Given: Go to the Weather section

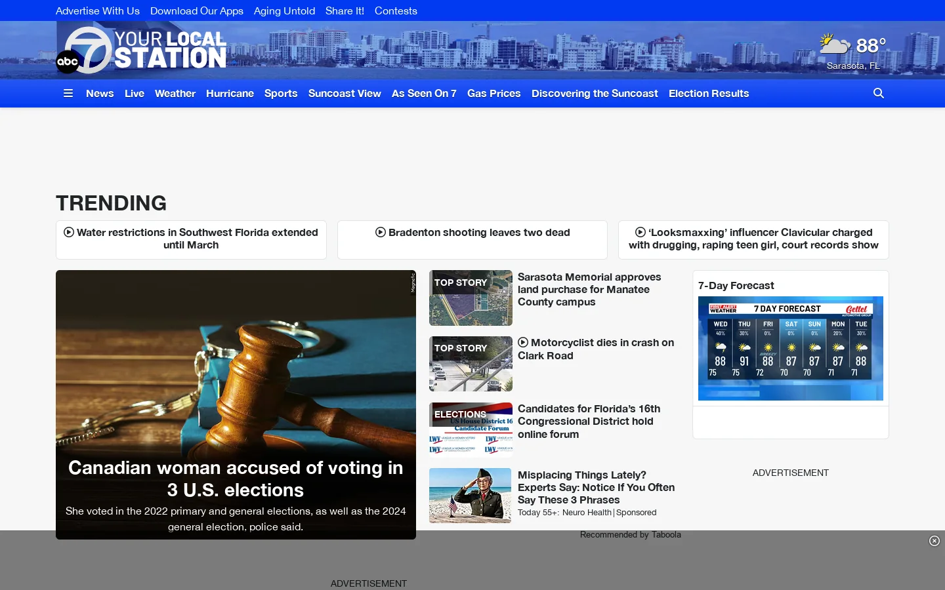Looking at the screenshot, I should pos(175,93).
